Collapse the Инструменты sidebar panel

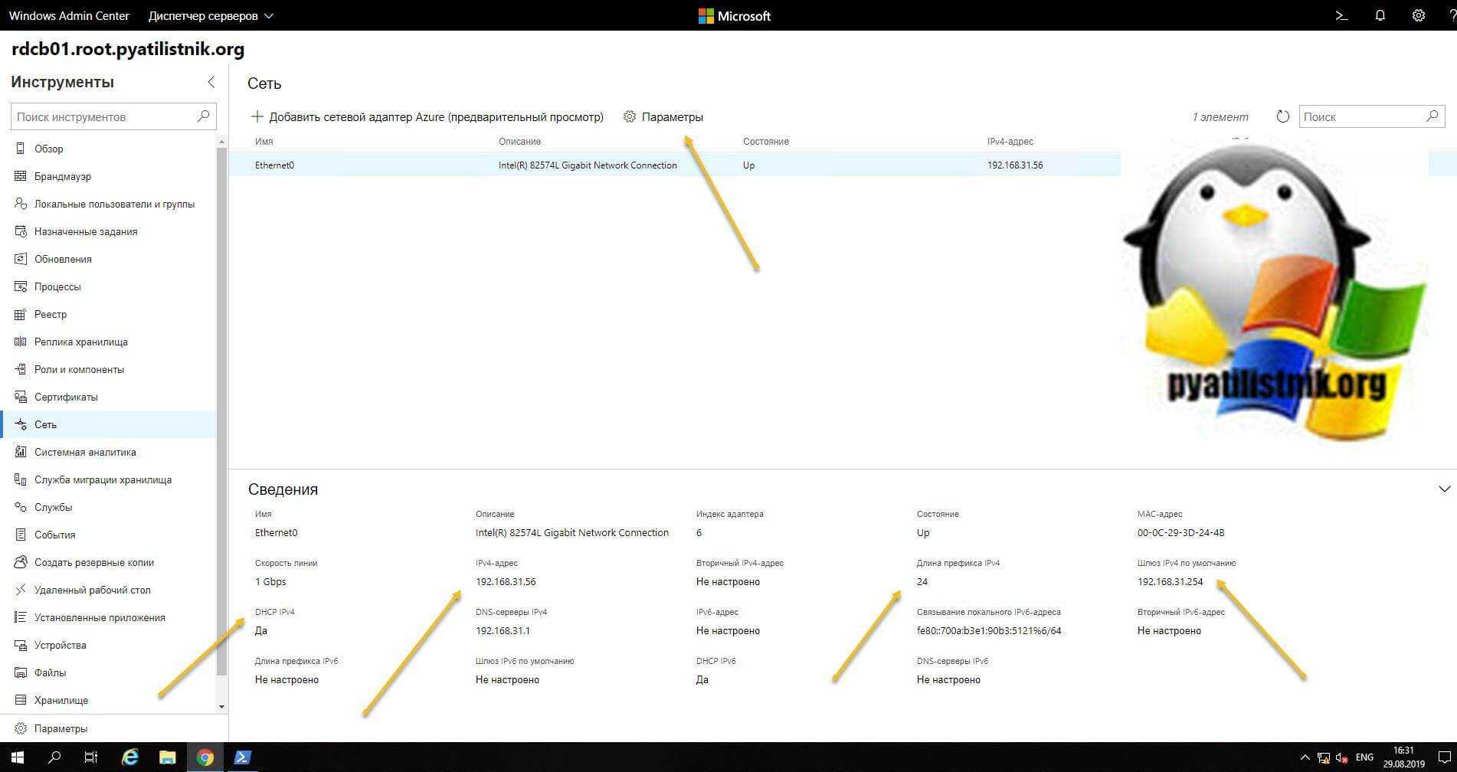[211, 82]
